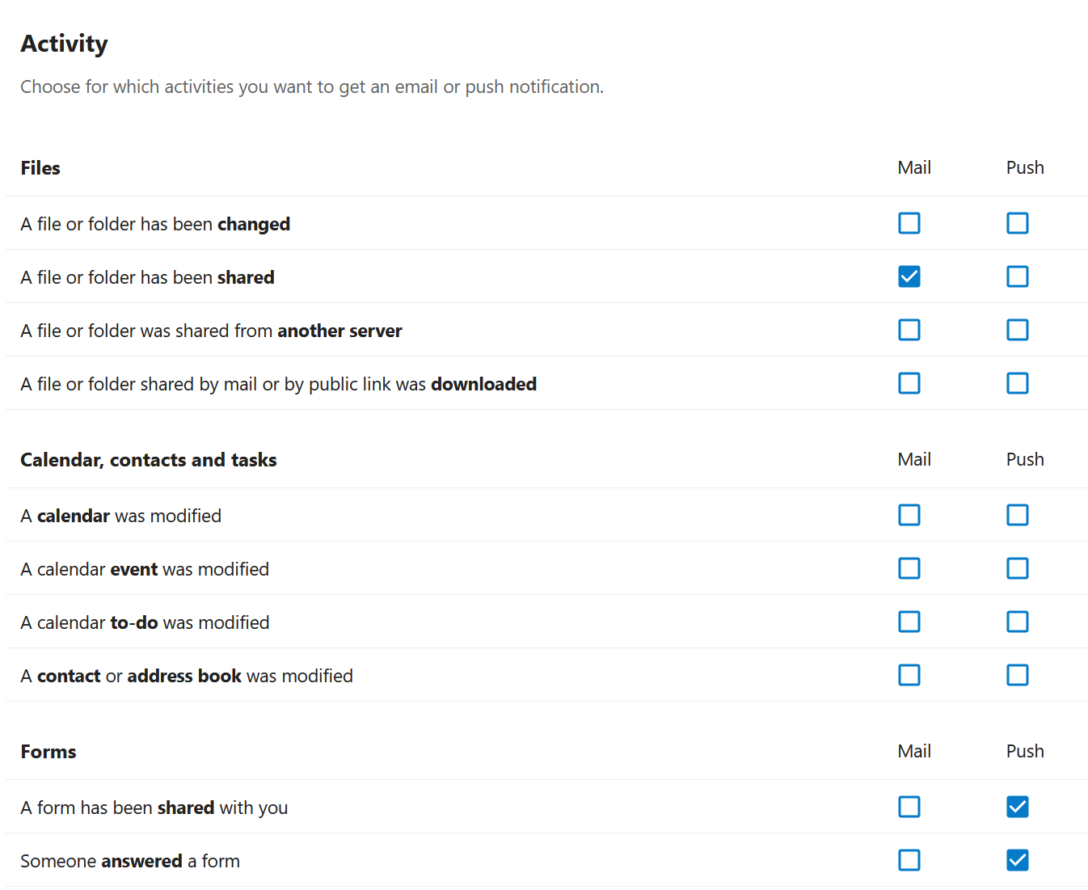Enable Mail for someone answered a form
Image resolution: width=1088 pixels, height=890 pixels.
[x=909, y=860]
